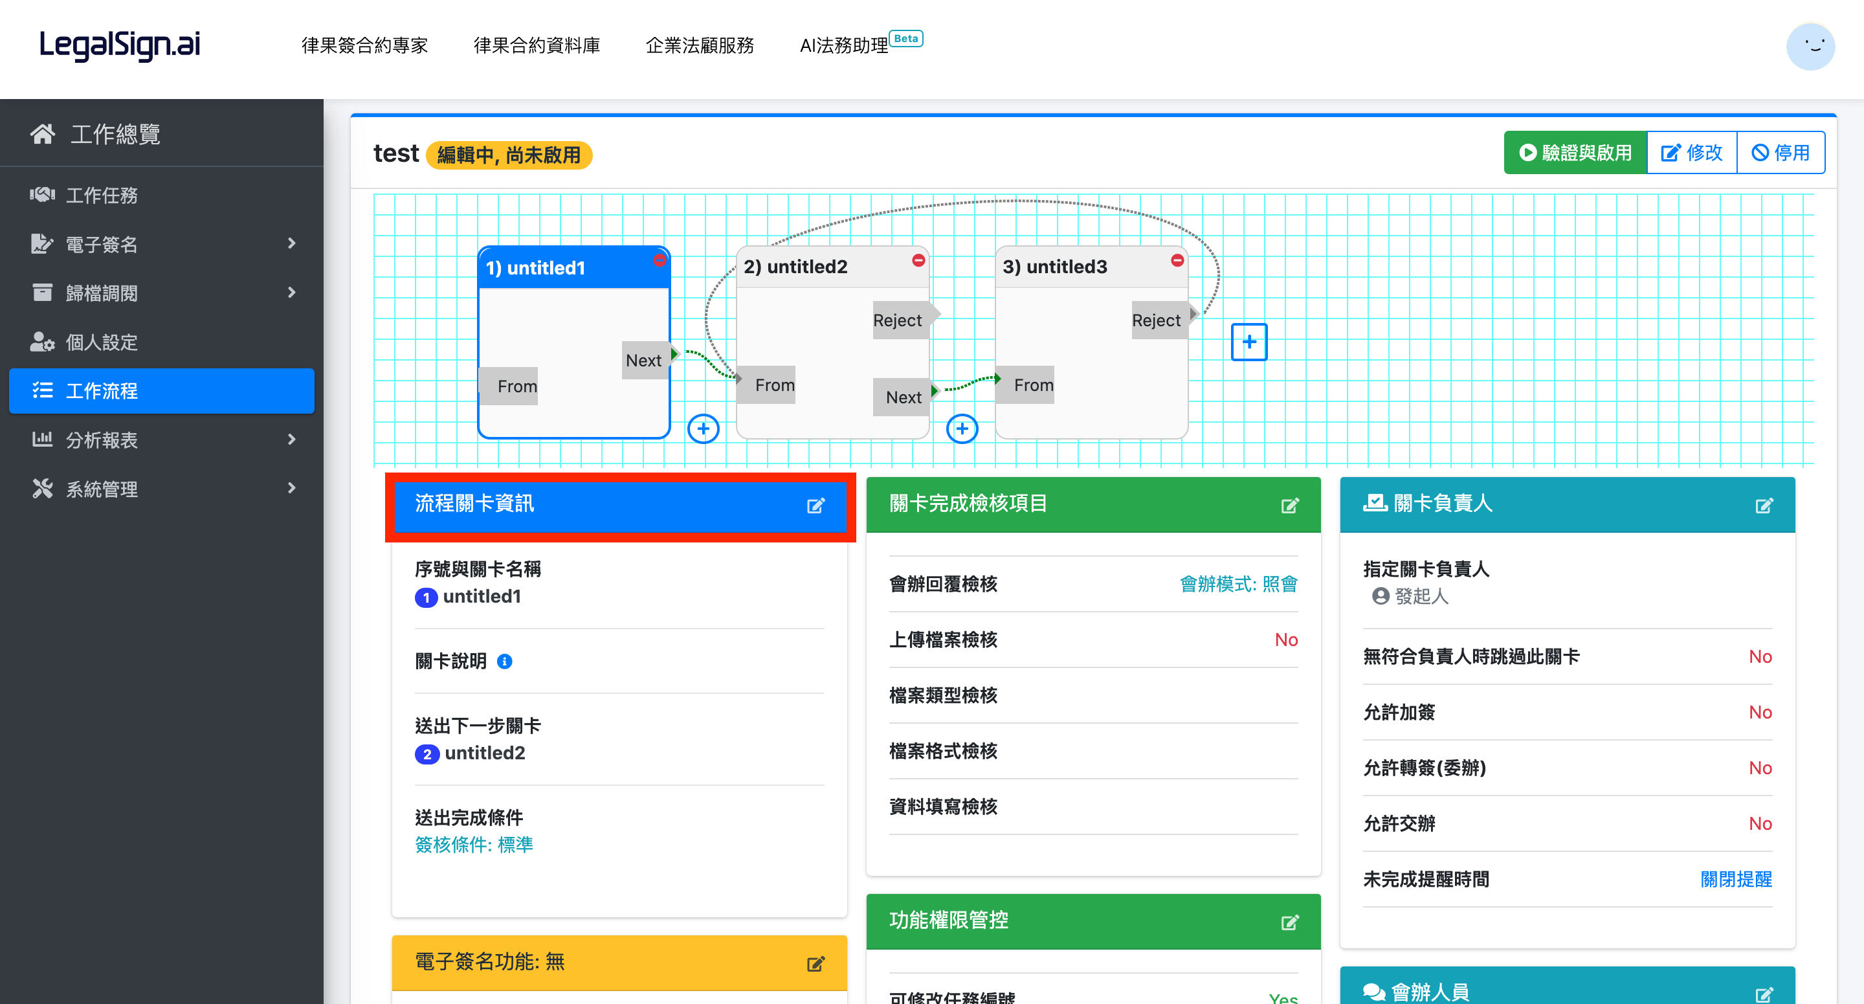Edit the 關卡負責人 panel via pencil icon
This screenshot has width=1864, height=1004.
coord(1764,506)
